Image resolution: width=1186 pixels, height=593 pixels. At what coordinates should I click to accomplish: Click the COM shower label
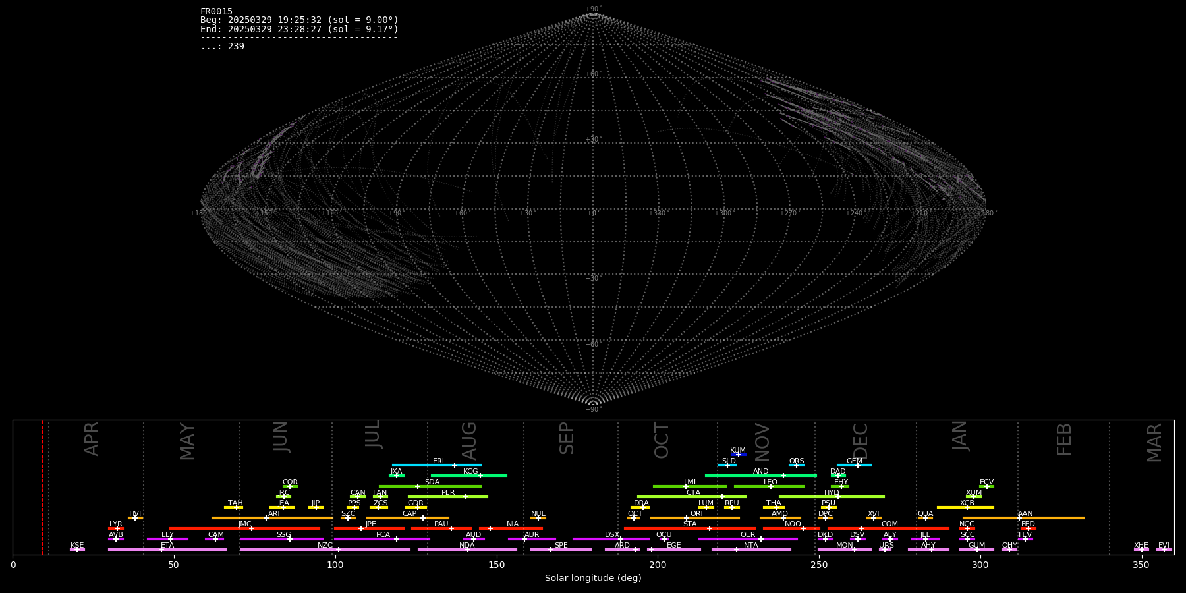(x=889, y=524)
